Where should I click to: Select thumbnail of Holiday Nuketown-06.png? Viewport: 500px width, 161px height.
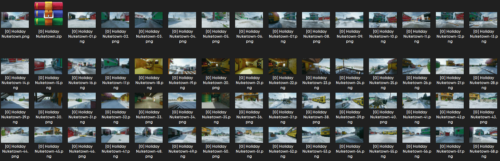point(249,20)
